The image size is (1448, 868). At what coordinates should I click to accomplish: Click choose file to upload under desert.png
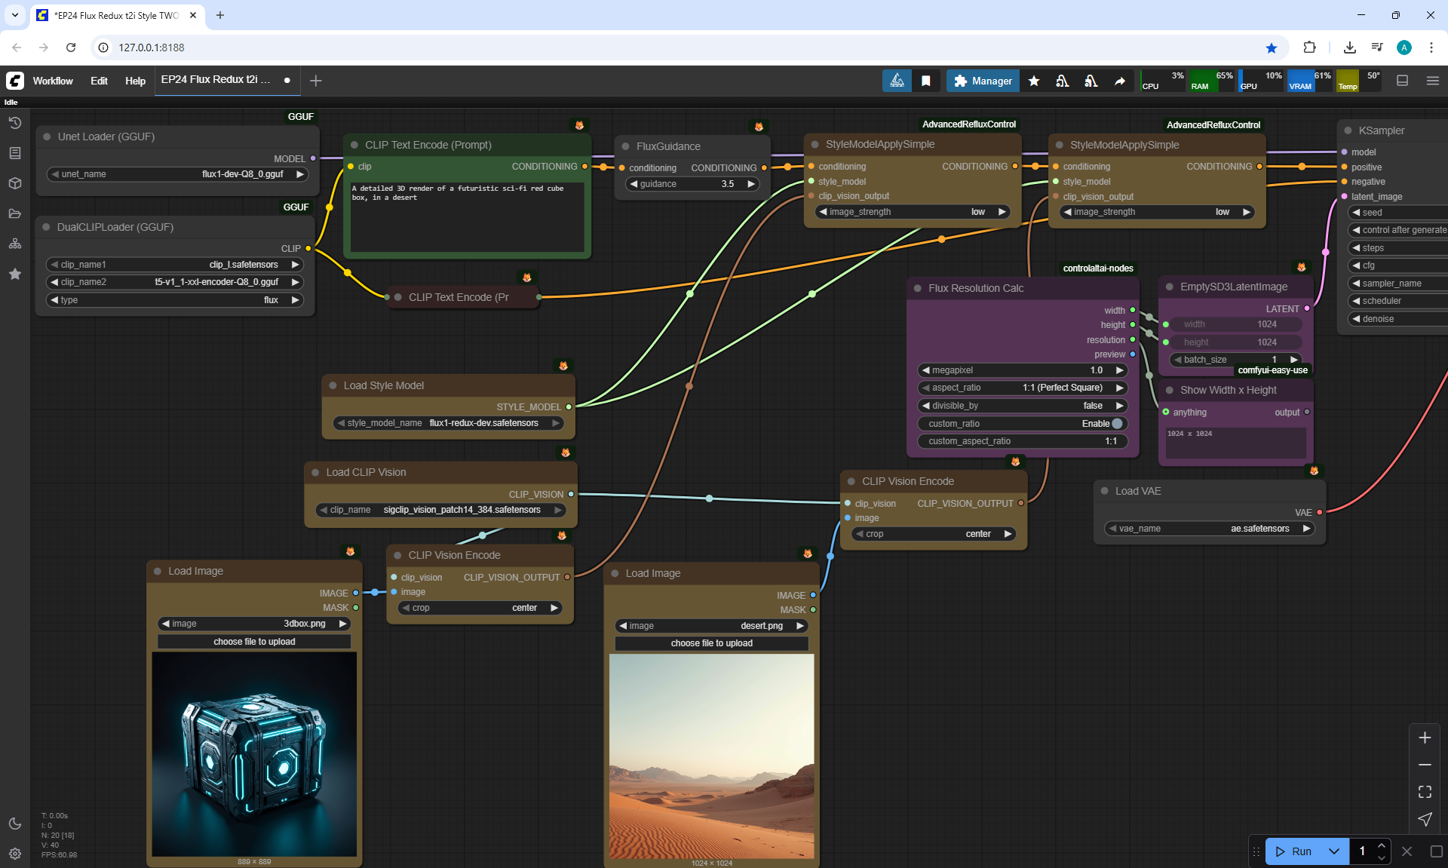[x=711, y=643]
